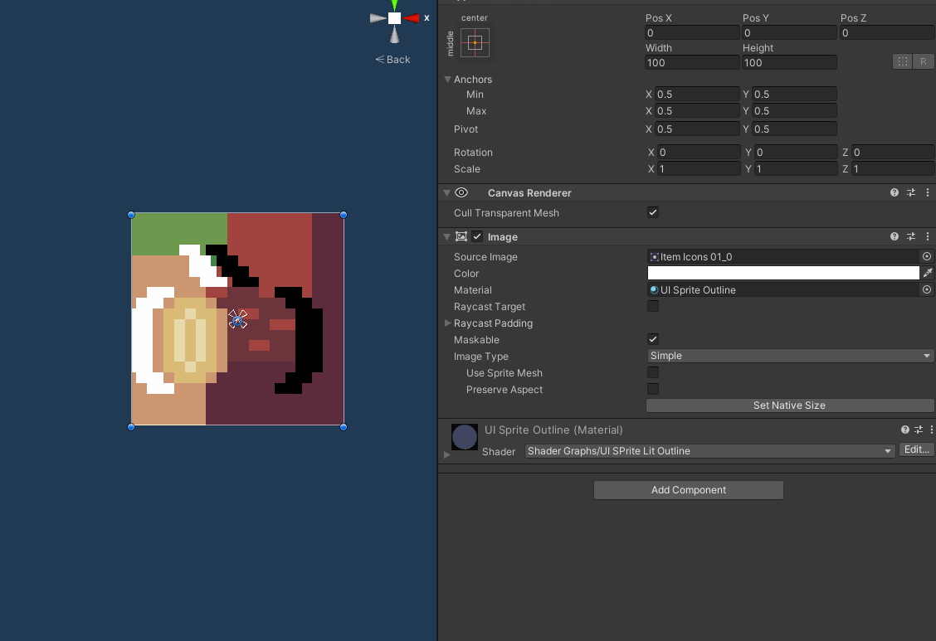Click the eyedropper next to the Color field

coord(928,273)
